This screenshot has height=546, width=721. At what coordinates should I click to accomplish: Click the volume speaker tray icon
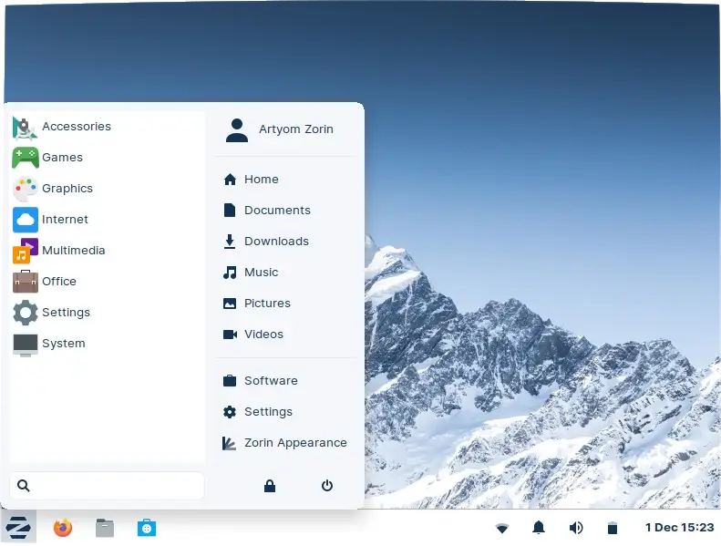point(576,528)
